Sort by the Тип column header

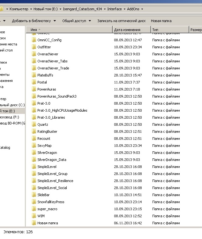[170, 30]
